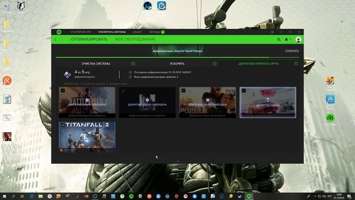
Task: Open the first yellow folder on desktop
Action: (x=7, y=24)
